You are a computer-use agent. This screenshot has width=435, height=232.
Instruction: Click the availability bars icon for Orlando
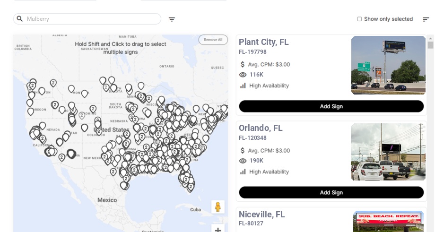(x=243, y=172)
